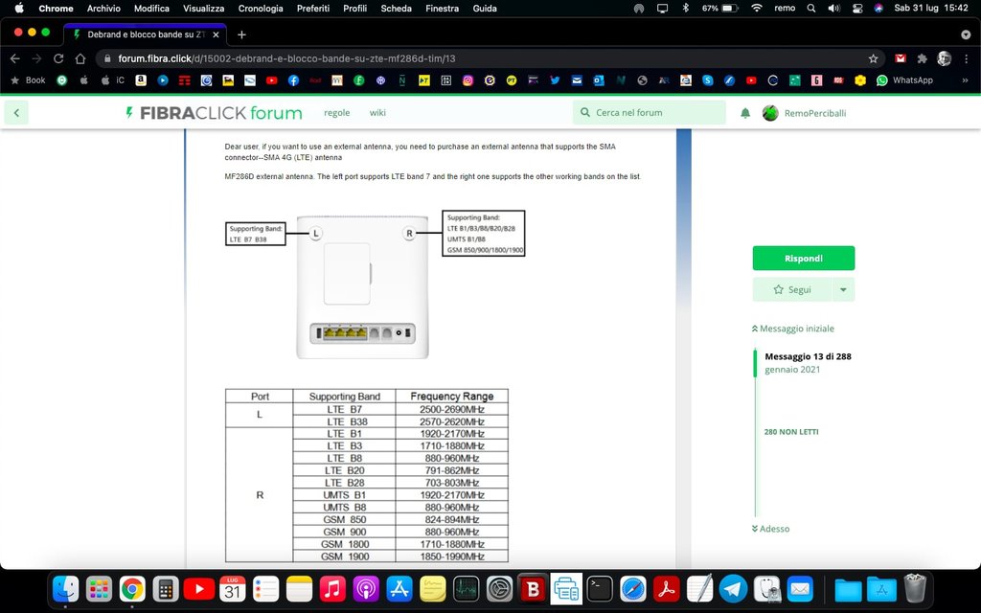Open the Facebook bookmark
The height and width of the screenshot is (613, 981).
pyautogui.click(x=293, y=80)
